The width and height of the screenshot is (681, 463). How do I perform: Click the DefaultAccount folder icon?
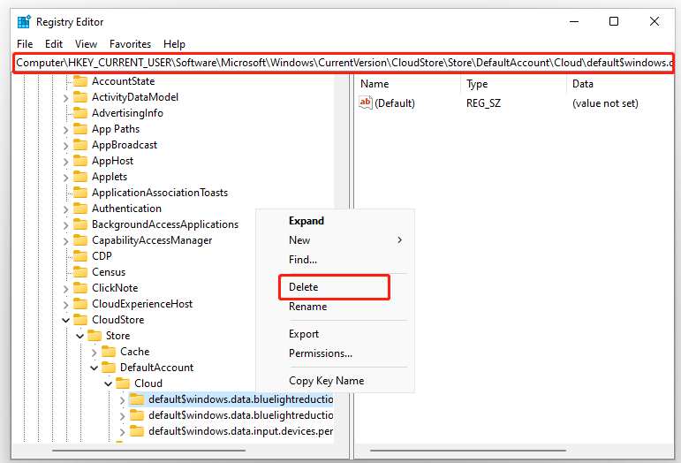pos(109,368)
